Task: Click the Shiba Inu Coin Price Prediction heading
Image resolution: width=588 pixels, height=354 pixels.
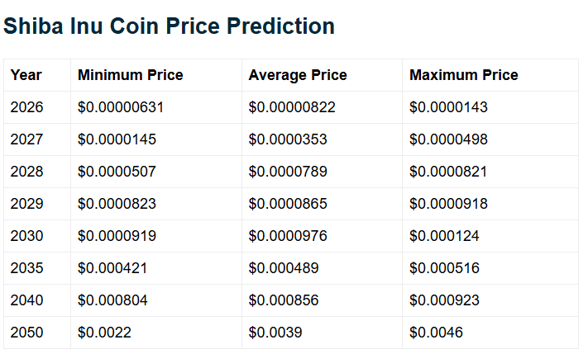Action: click(169, 26)
